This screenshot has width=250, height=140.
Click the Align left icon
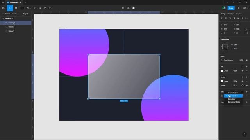(221, 18)
